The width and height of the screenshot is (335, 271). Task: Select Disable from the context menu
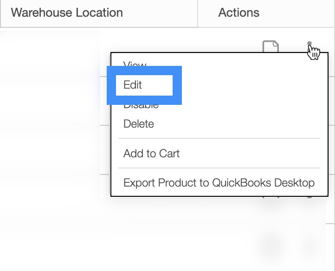coord(141,105)
